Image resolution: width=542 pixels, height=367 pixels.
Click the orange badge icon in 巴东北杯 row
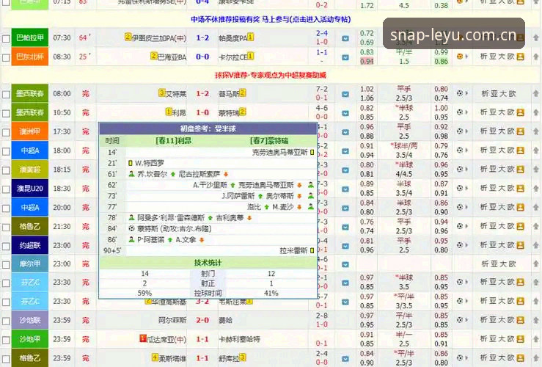pyautogui.click(x=521, y=57)
